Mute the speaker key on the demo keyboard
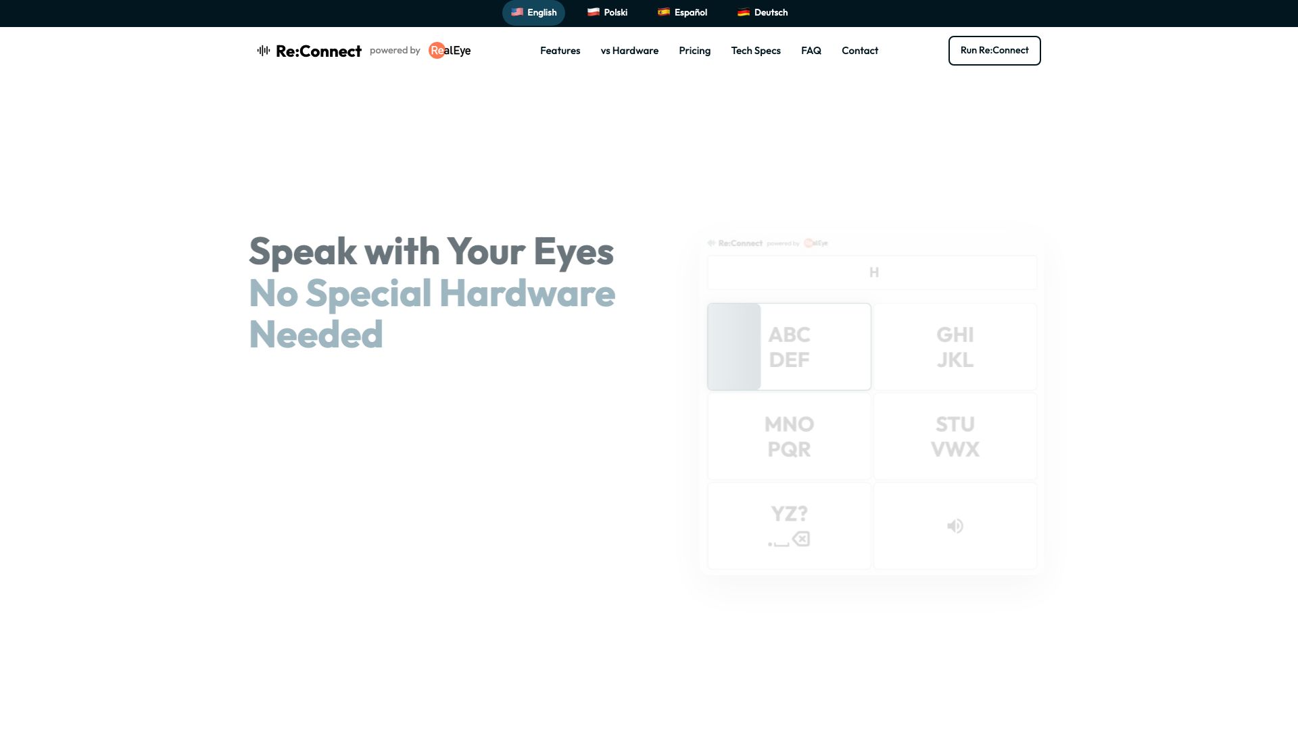The image size is (1298, 730). (x=955, y=526)
